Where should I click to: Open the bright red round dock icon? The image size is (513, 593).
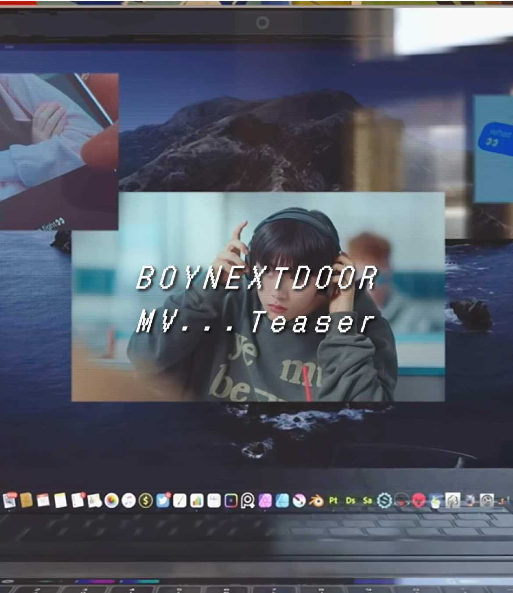[x=418, y=501]
